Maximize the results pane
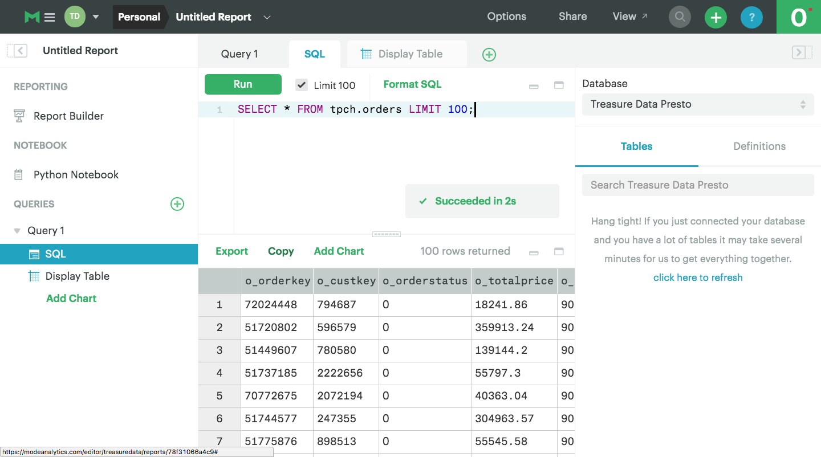Image resolution: width=821 pixels, height=457 pixels. pyautogui.click(x=559, y=252)
